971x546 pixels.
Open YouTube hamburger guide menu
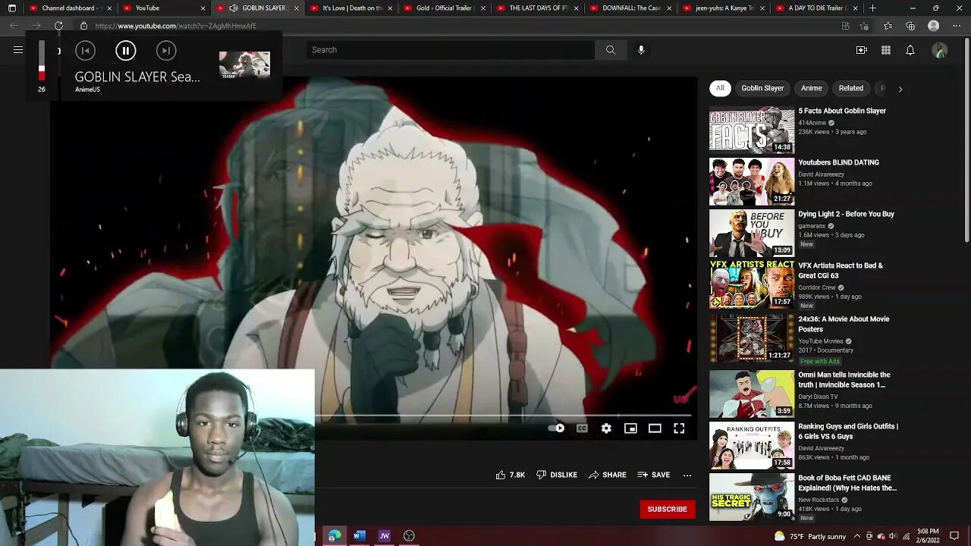(18, 50)
